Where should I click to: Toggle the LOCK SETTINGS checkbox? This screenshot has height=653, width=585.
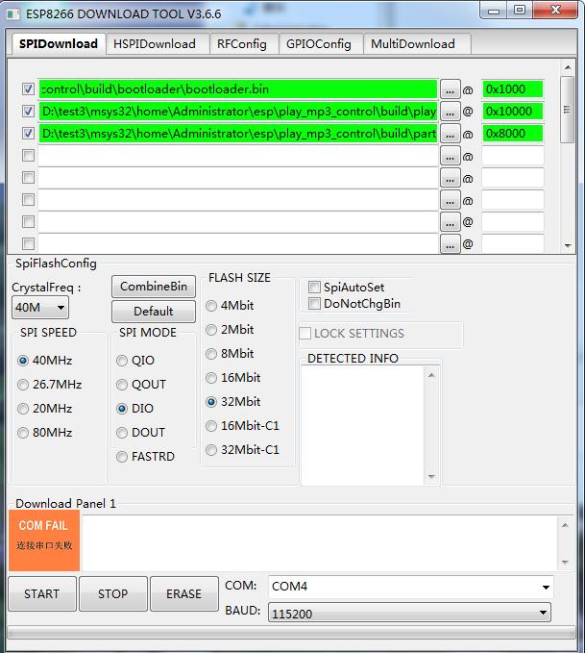[305, 333]
